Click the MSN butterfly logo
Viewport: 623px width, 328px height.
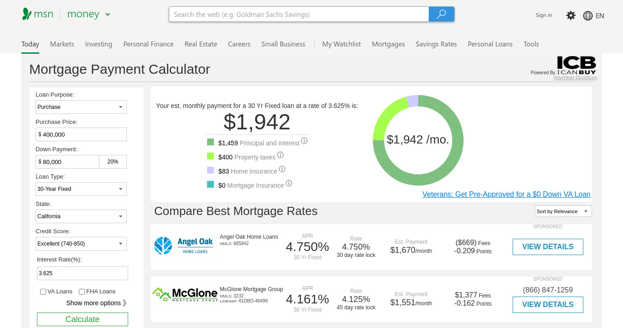point(27,14)
